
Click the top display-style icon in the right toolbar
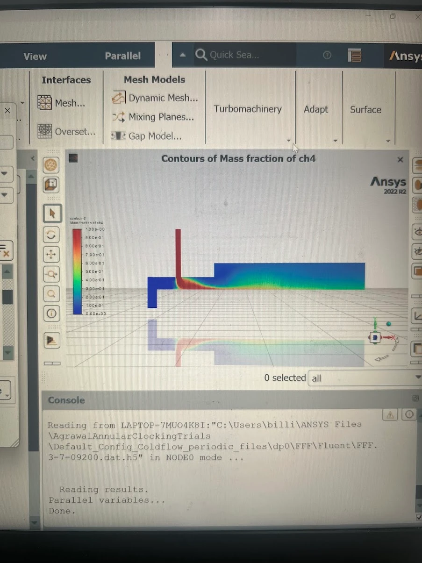[417, 166]
